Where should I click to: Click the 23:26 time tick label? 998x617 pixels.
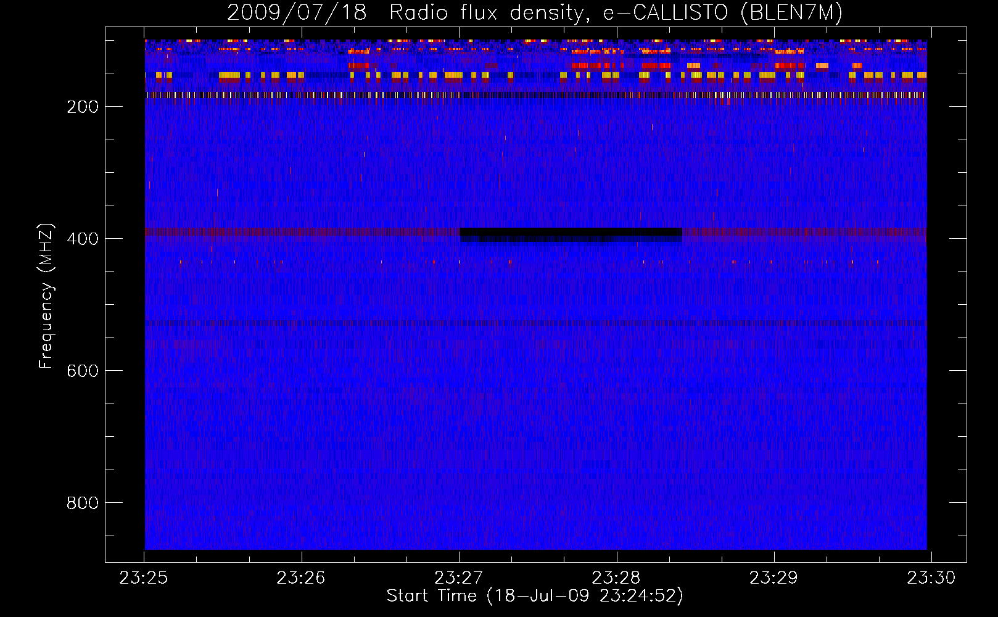pos(301,578)
